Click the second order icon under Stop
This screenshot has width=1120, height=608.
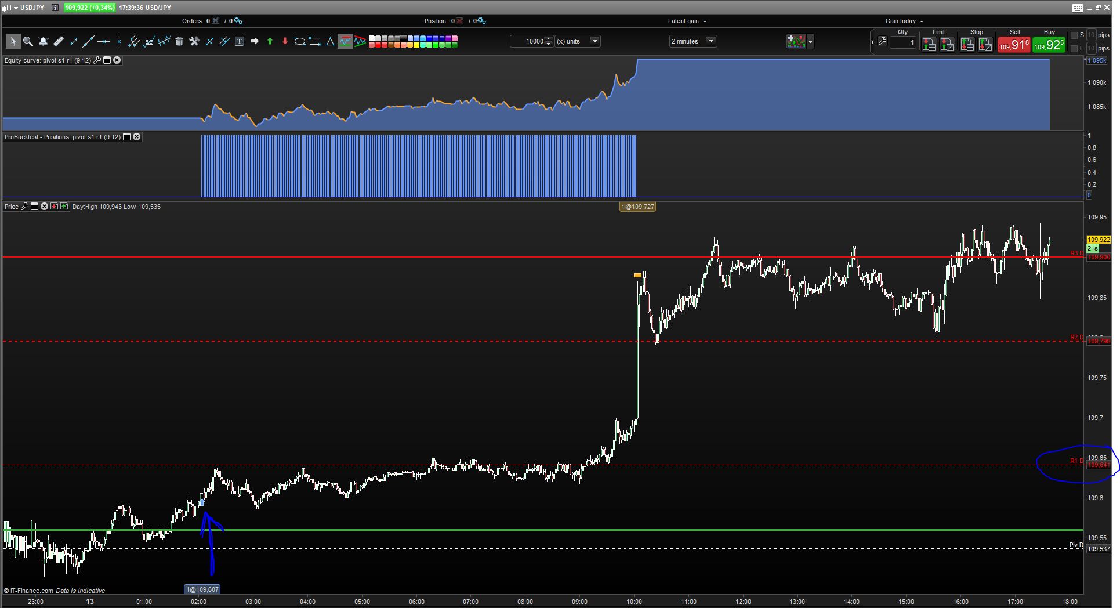985,45
